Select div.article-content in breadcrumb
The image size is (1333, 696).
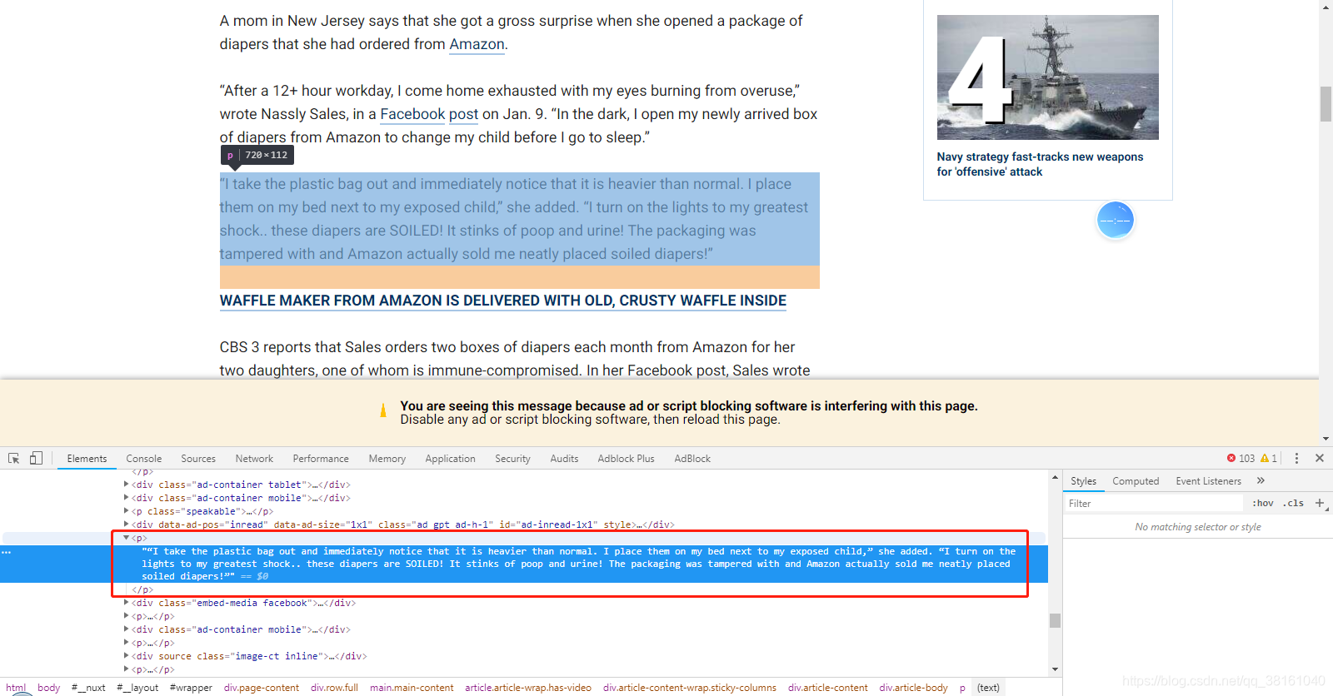click(828, 688)
